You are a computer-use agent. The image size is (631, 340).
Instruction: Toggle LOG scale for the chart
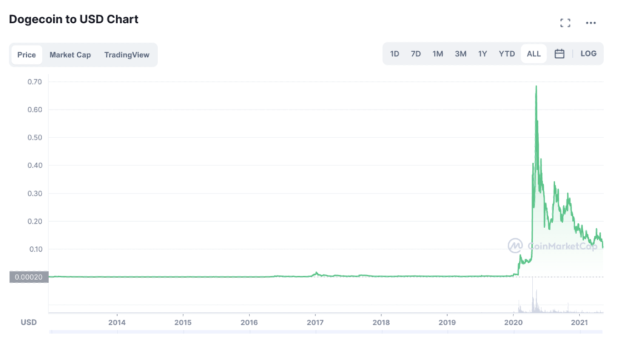[588, 54]
